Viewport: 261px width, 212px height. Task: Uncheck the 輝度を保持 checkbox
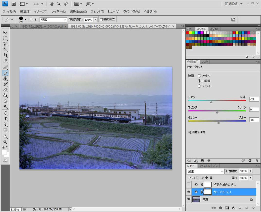[189, 132]
